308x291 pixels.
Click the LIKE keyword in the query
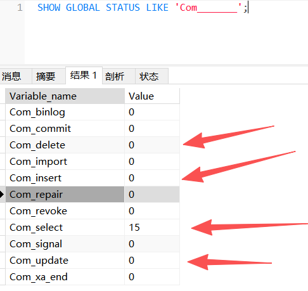pyautogui.click(x=157, y=8)
